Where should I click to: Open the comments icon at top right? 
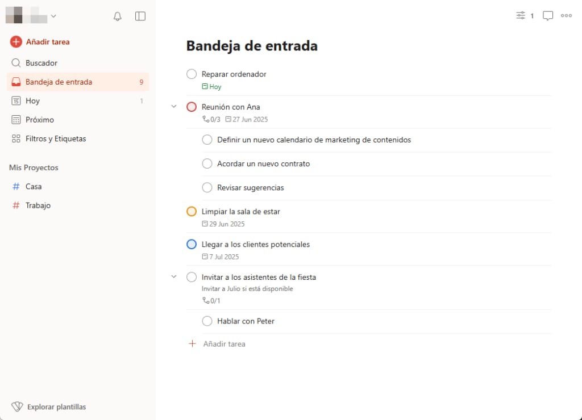547,15
